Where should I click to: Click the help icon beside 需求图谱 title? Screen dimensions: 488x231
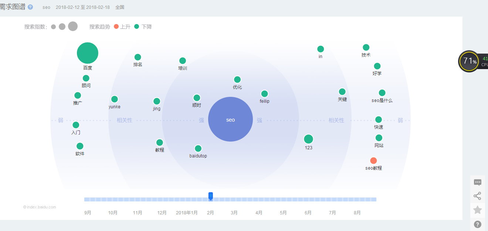click(30, 7)
